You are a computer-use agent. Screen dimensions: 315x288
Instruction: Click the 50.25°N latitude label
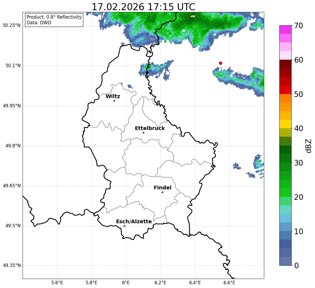point(12,26)
